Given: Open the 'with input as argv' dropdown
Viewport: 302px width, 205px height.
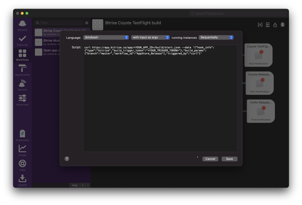Looking at the screenshot, I should [150, 37].
